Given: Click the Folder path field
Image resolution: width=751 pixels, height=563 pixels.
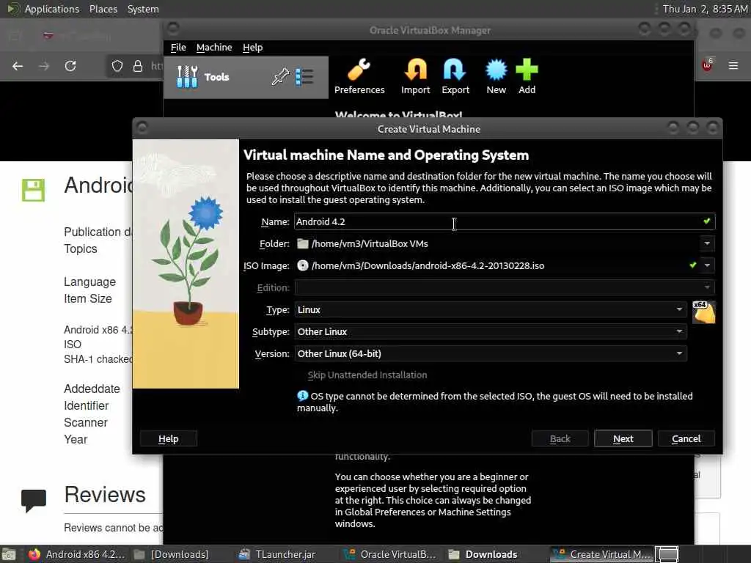Looking at the screenshot, I should [x=496, y=243].
